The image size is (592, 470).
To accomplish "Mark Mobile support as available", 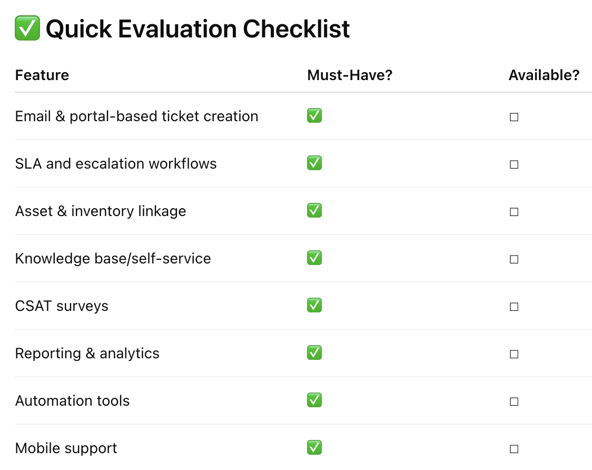I will click(514, 449).
